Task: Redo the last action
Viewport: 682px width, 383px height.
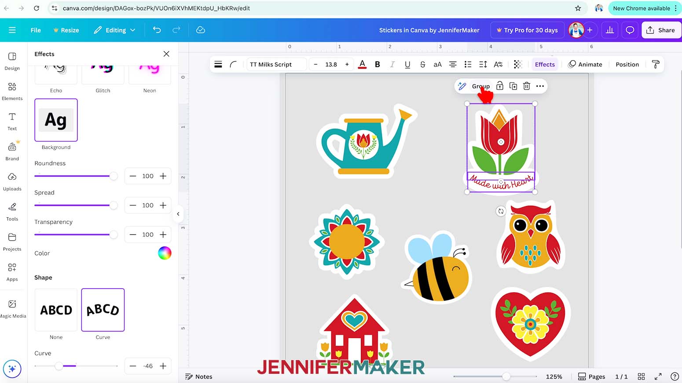Action: click(176, 30)
